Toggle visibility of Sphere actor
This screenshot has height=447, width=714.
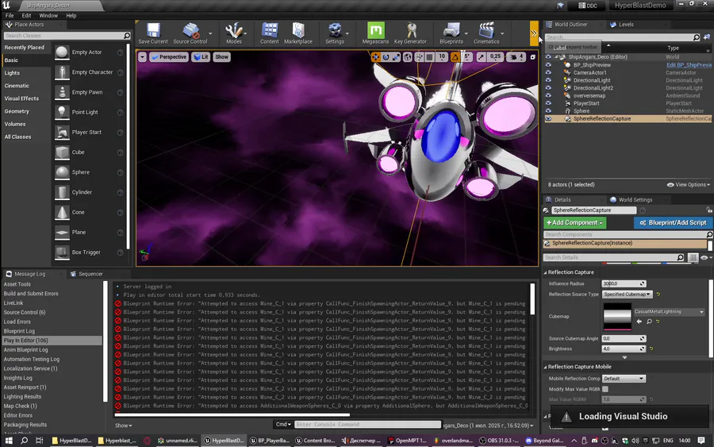coord(548,110)
